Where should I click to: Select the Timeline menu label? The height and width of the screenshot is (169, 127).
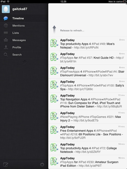(18, 18)
